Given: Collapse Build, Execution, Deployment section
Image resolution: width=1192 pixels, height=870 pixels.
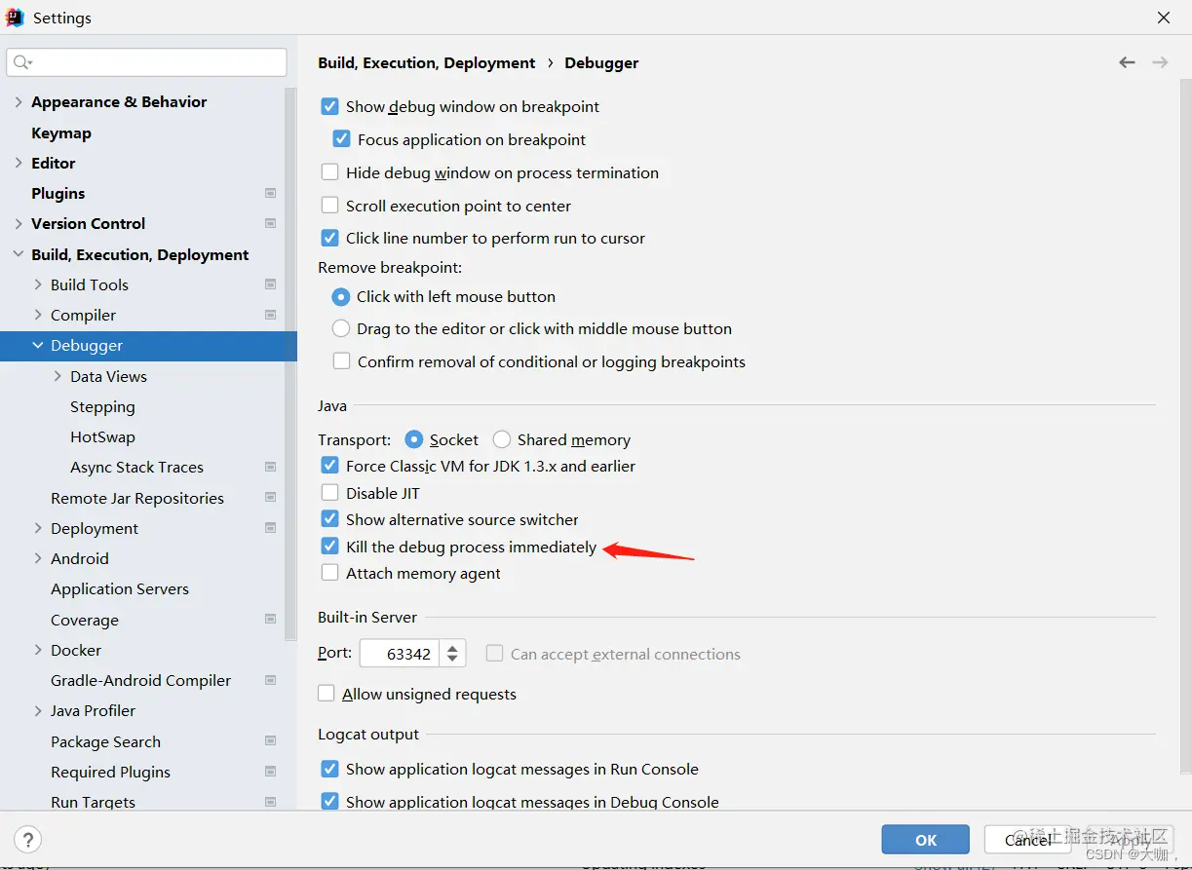Looking at the screenshot, I should point(19,254).
